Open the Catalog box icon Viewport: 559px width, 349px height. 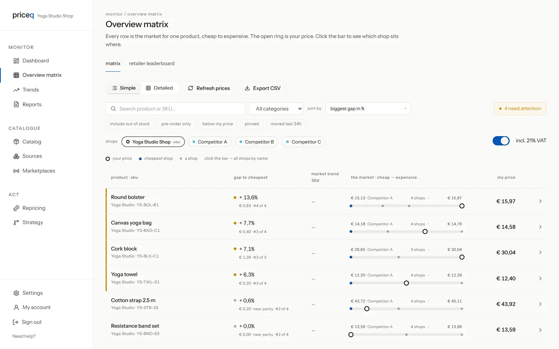[16, 142]
